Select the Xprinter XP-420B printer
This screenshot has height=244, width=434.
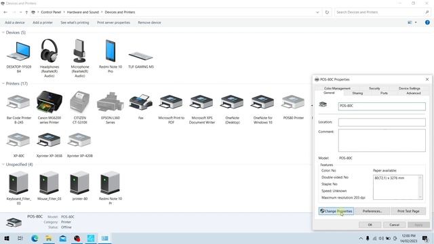80,144
